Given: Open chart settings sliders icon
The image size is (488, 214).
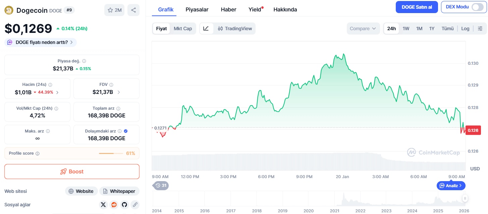Looking at the screenshot, I should coord(480,29).
